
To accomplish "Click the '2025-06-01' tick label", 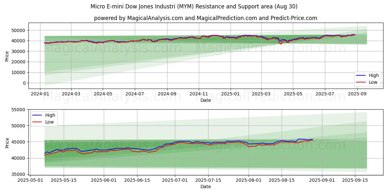I will point(104,180).
